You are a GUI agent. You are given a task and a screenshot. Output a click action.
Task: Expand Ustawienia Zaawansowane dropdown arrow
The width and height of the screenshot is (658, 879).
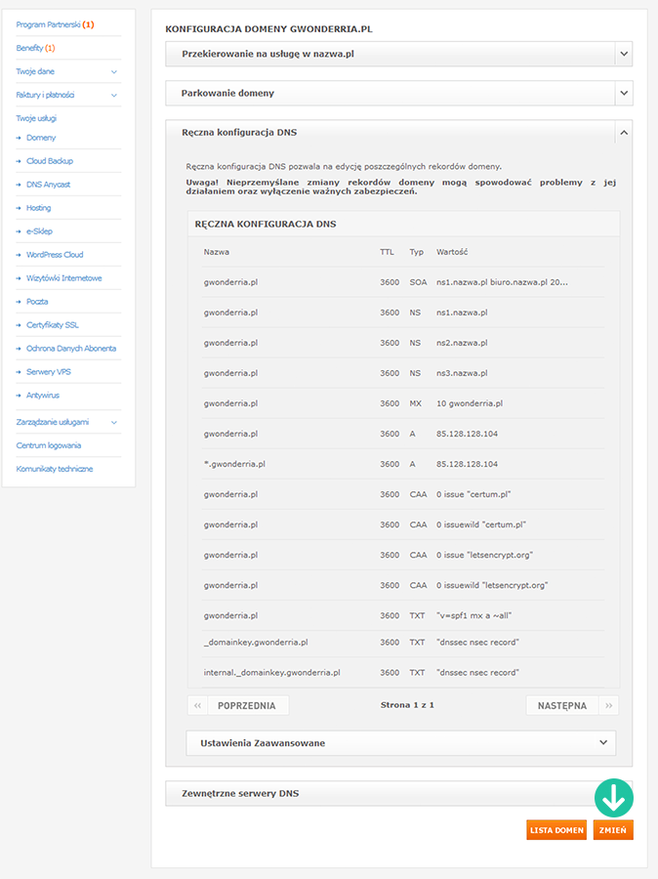click(x=603, y=743)
